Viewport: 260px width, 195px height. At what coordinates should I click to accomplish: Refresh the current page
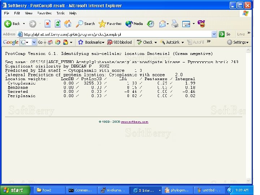point(58,24)
